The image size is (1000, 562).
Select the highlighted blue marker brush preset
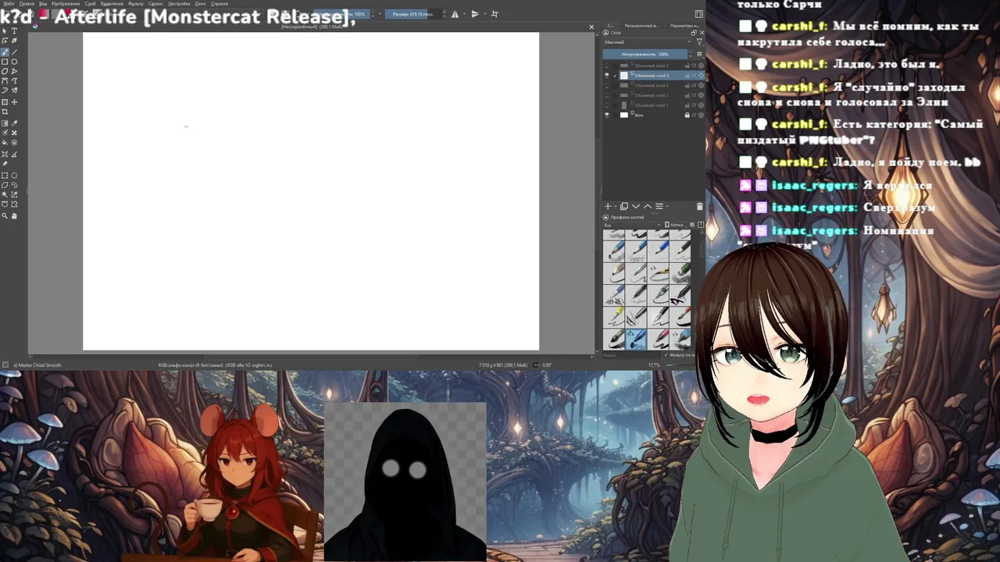636,339
